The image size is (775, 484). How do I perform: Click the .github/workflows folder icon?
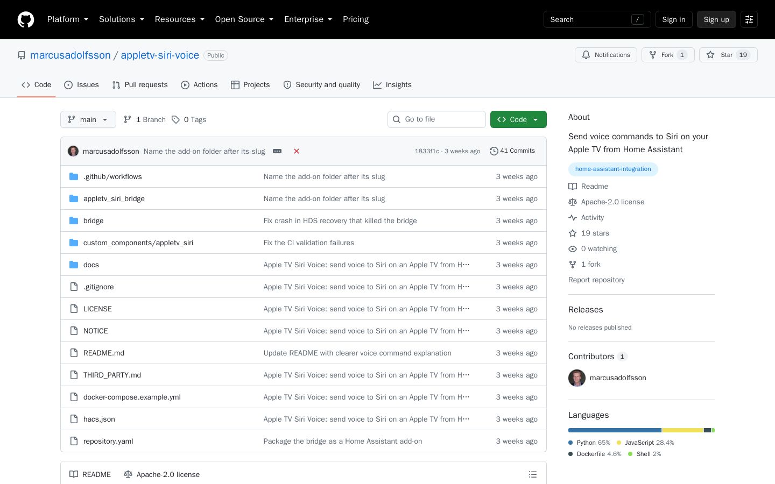coord(74,176)
